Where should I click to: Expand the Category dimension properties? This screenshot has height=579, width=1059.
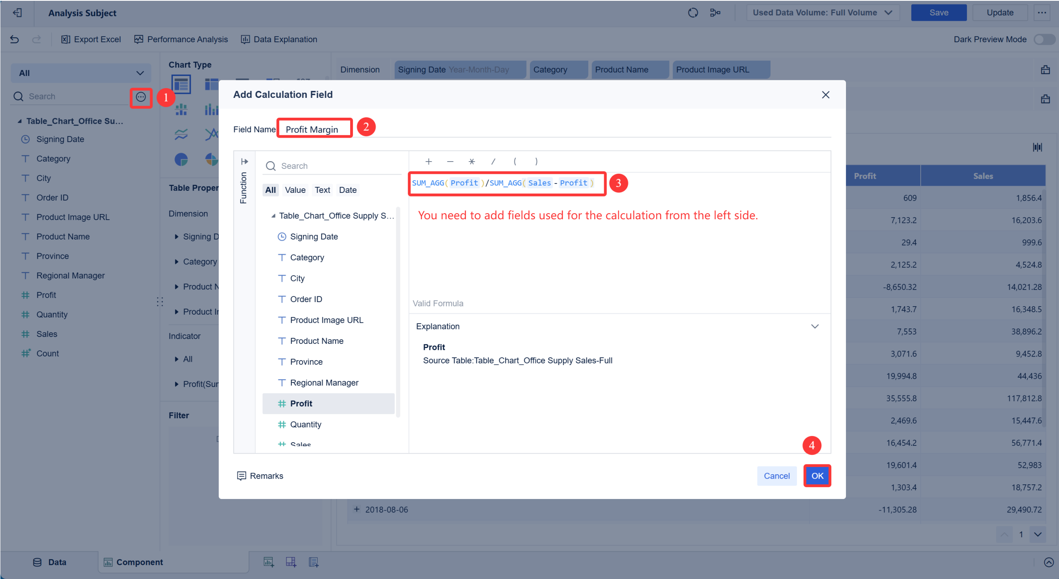(176, 262)
